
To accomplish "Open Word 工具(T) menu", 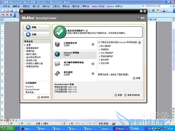I will [56, 6].
